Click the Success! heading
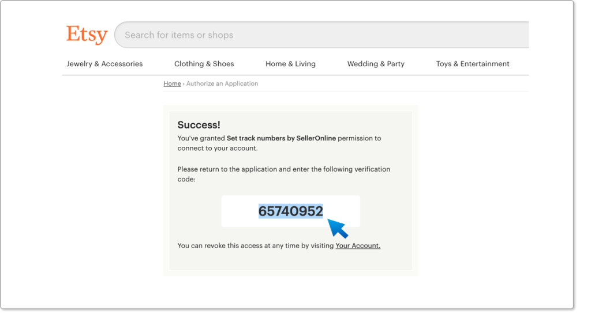 pyautogui.click(x=199, y=125)
